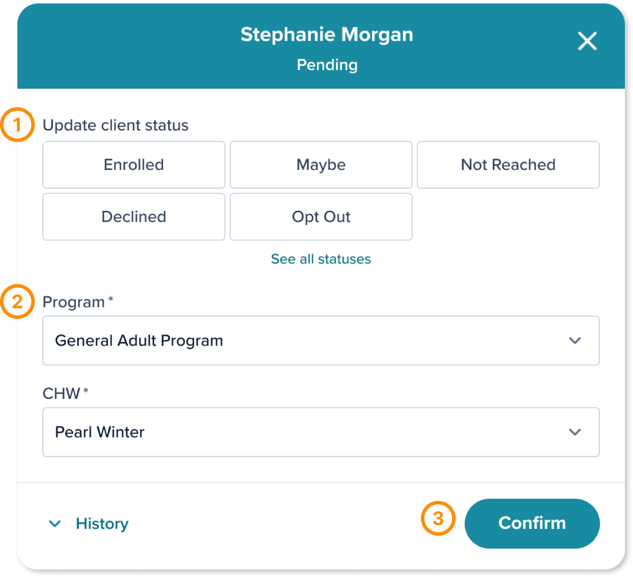This screenshot has height=578, width=633.
Task: Select the Declined status
Action: [133, 217]
